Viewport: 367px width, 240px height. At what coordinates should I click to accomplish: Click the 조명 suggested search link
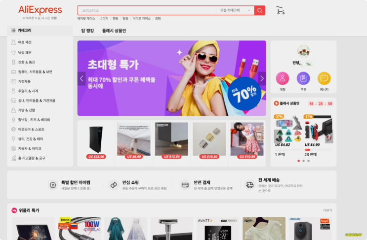point(158,18)
